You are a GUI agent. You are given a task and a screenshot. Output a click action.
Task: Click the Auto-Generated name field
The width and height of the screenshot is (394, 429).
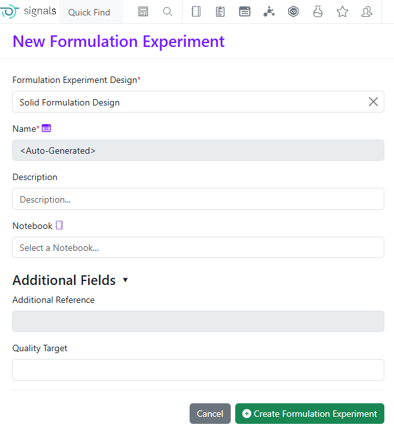tap(198, 151)
